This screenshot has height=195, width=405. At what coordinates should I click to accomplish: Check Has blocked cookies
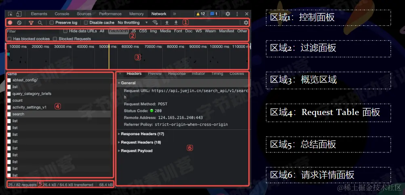[10, 39]
